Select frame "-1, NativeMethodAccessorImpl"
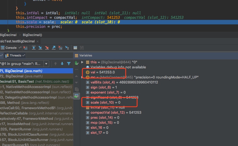This screenshot has height=146, width=238. point(36,87)
